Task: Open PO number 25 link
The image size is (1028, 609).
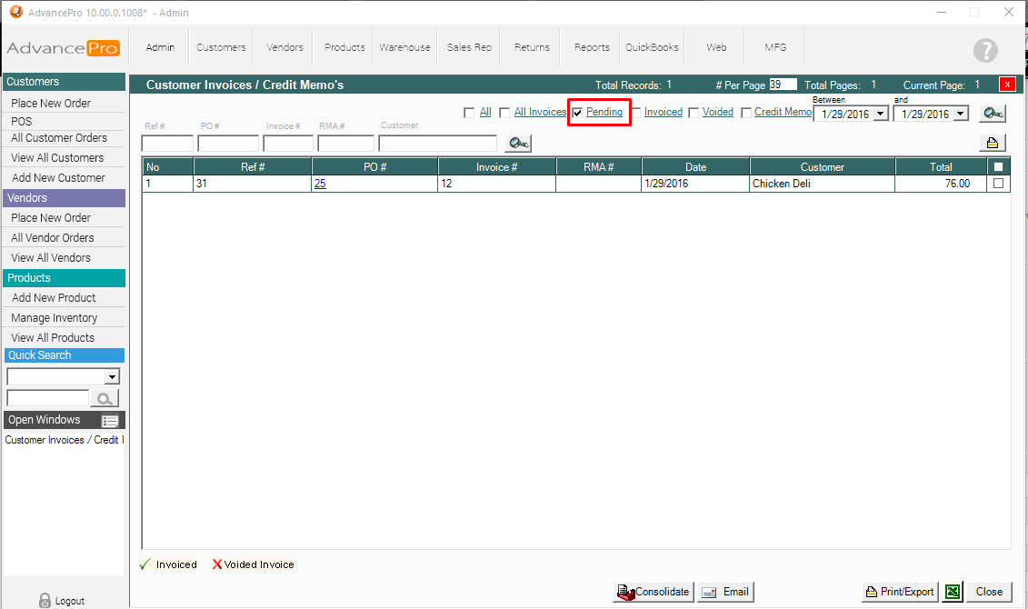Action: (319, 184)
